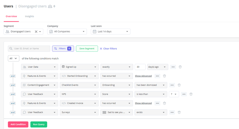The height and width of the screenshot is (129, 239).
Task: Delete the NPS Score condition row
Action: tap(191, 94)
